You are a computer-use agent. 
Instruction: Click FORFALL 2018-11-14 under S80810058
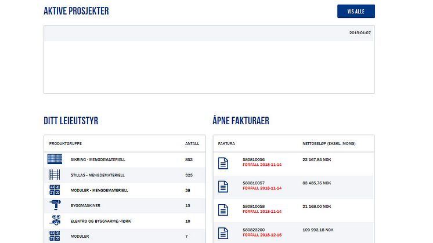point(262,212)
